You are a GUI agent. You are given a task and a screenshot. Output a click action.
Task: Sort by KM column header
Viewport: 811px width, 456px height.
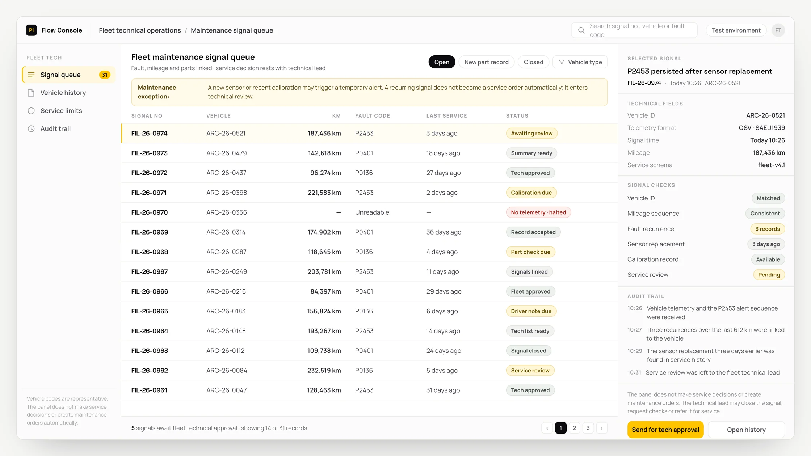[336, 116]
